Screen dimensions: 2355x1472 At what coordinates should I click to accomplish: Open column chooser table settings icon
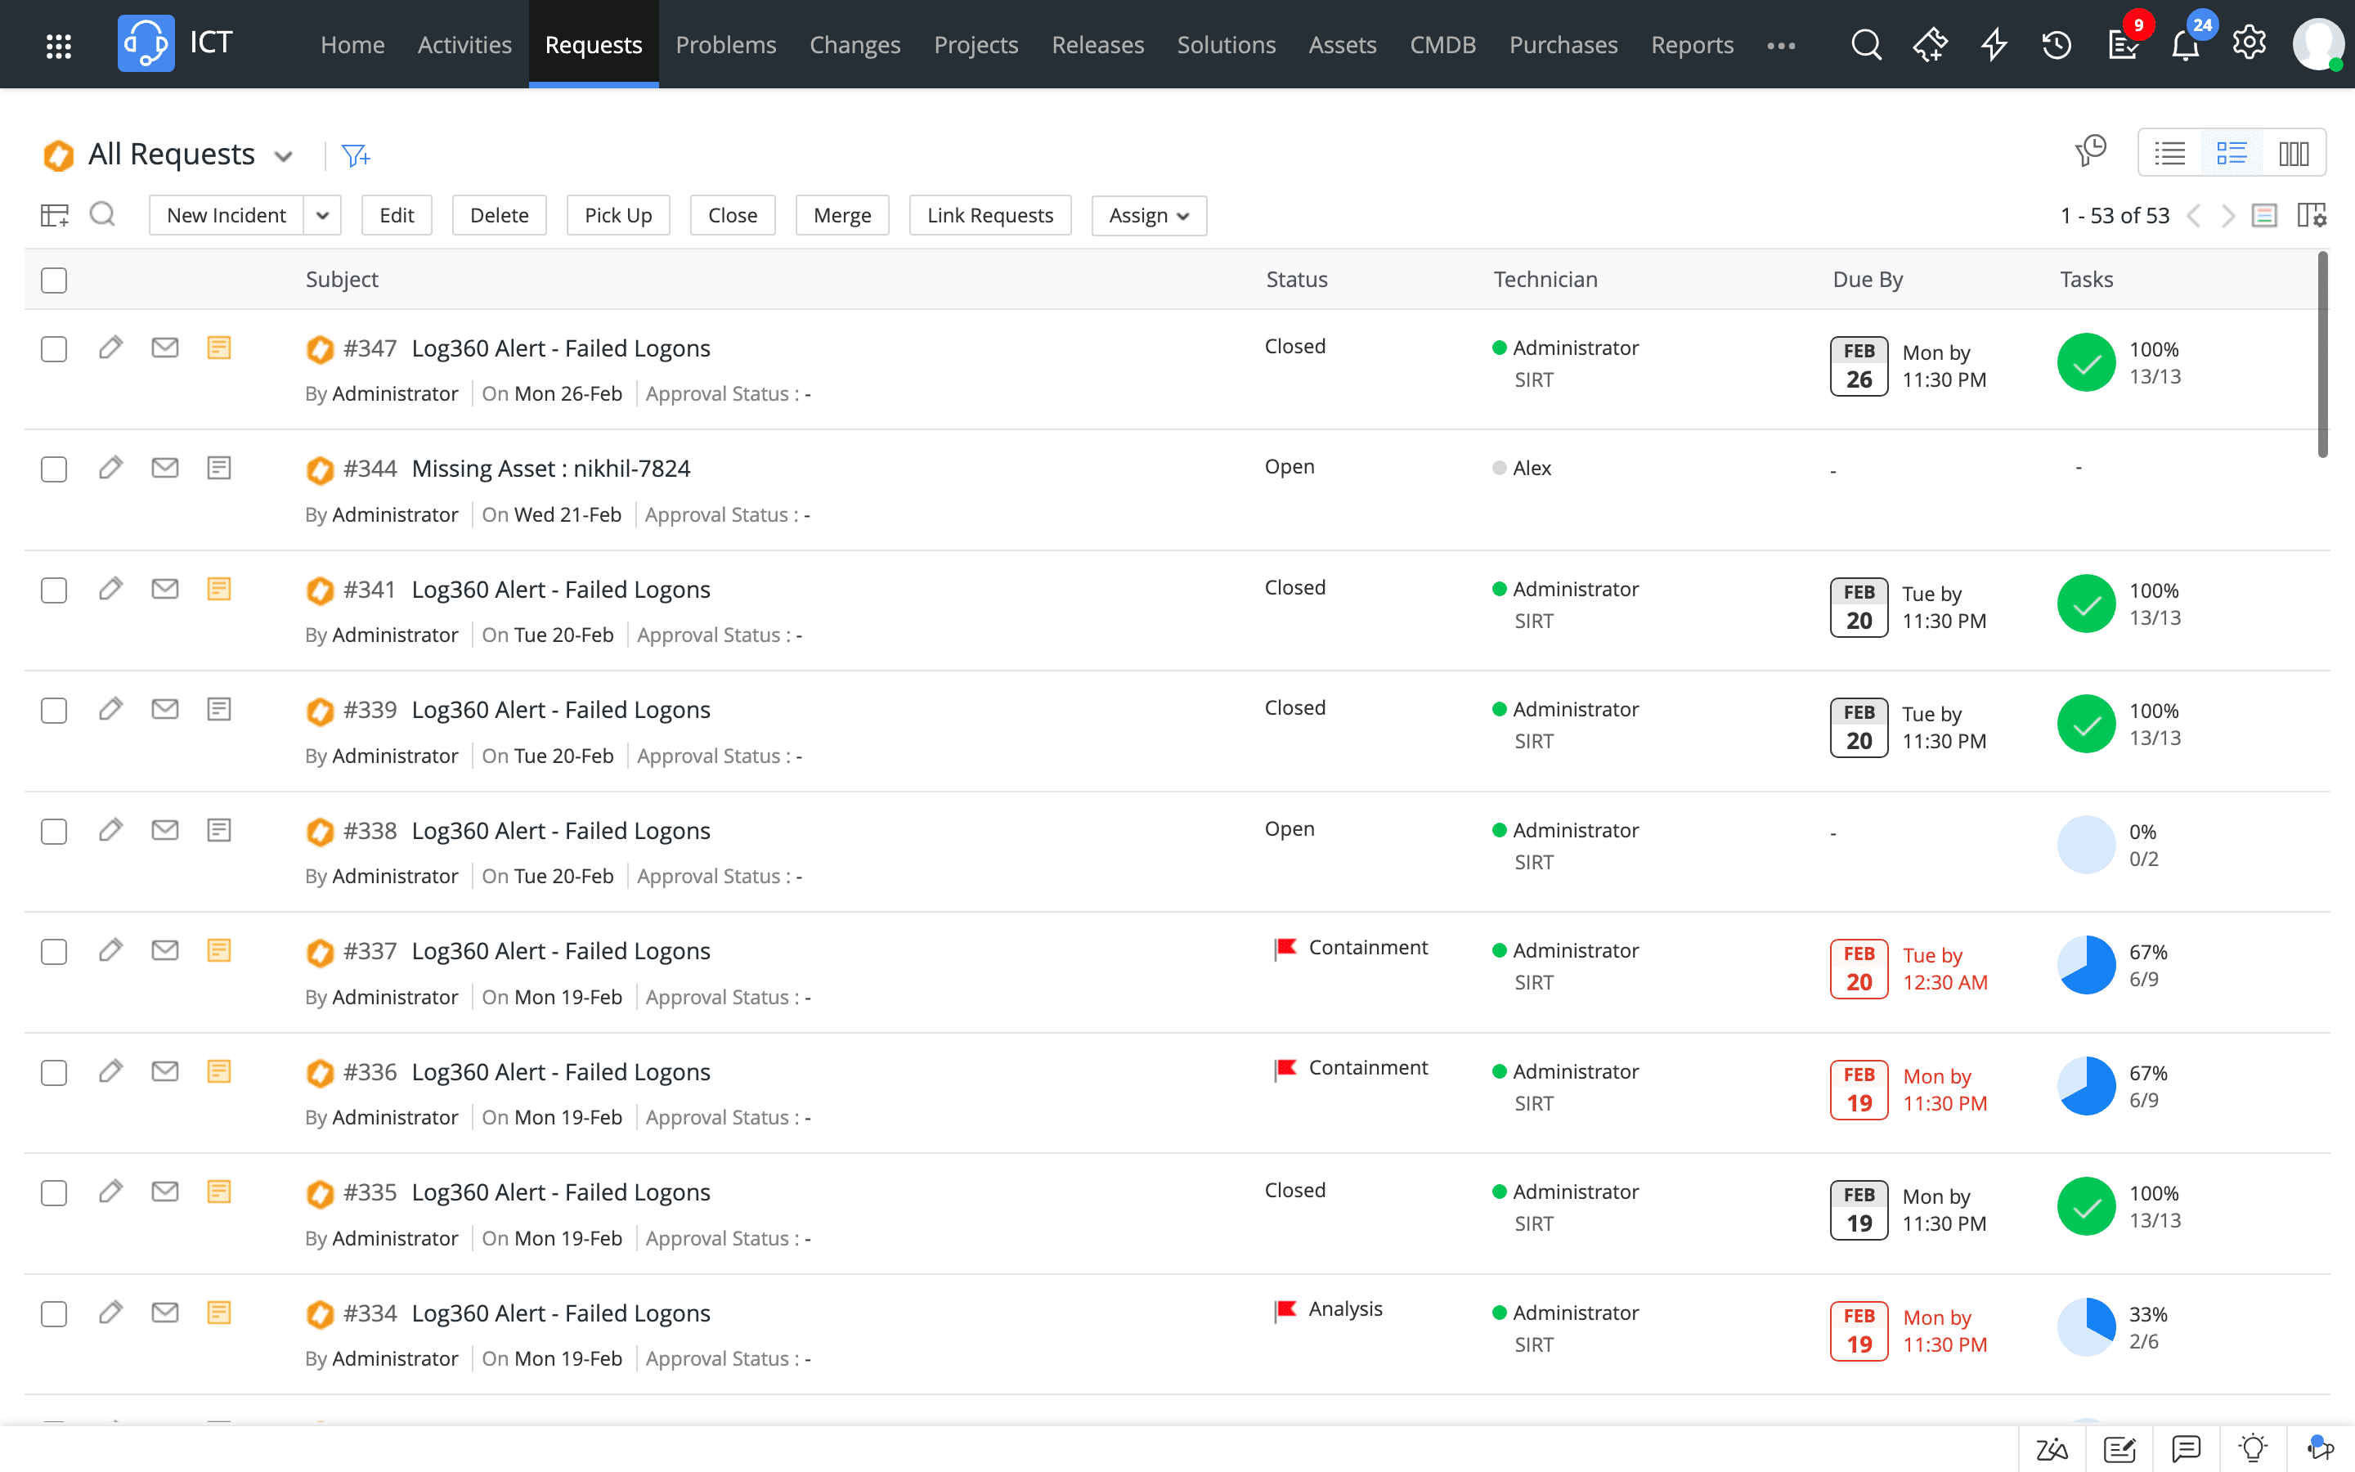click(2311, 215)
